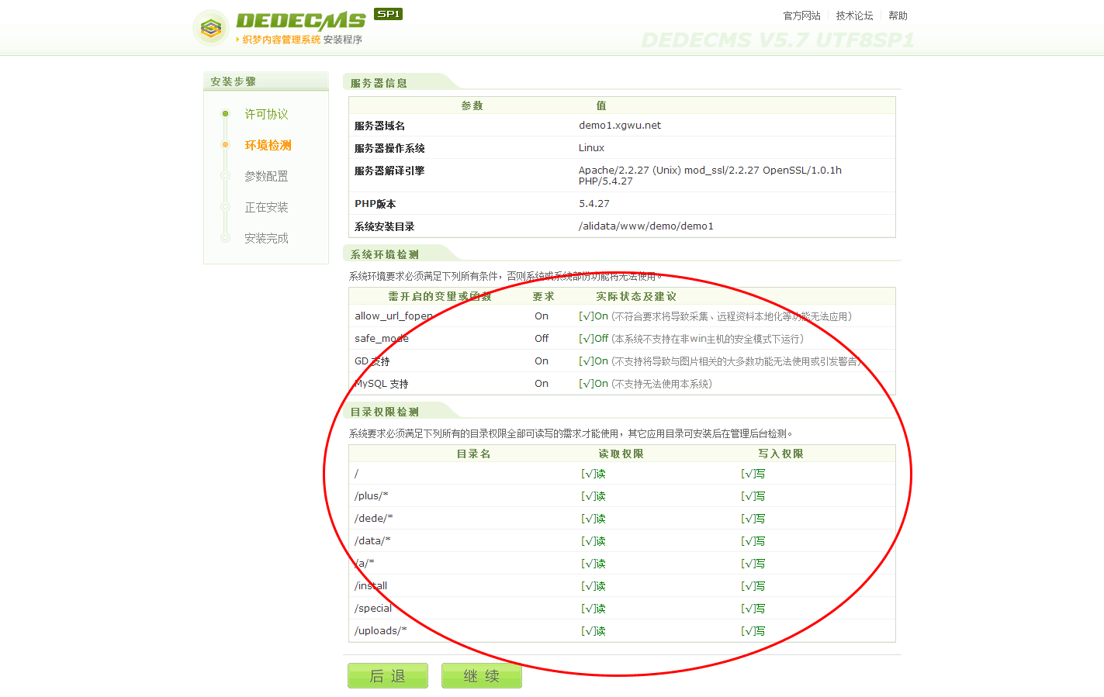
Task: Click the Linux operating system value
Action: [x=591, y=147]
